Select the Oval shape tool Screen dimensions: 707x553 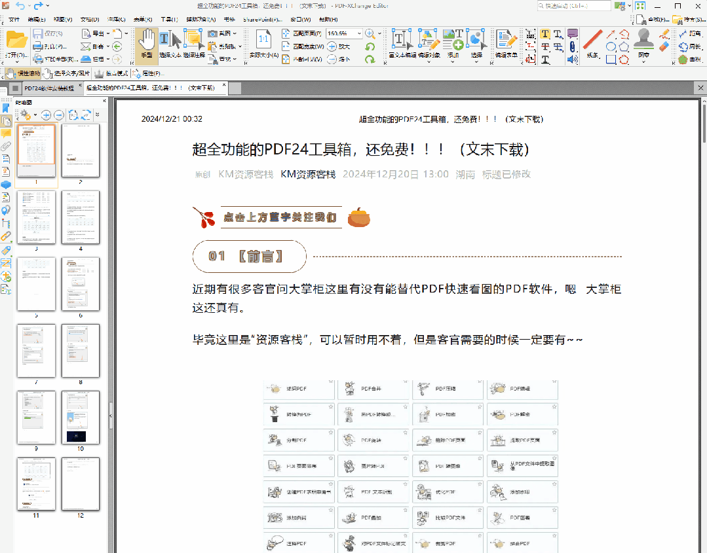tap(611, 46)
